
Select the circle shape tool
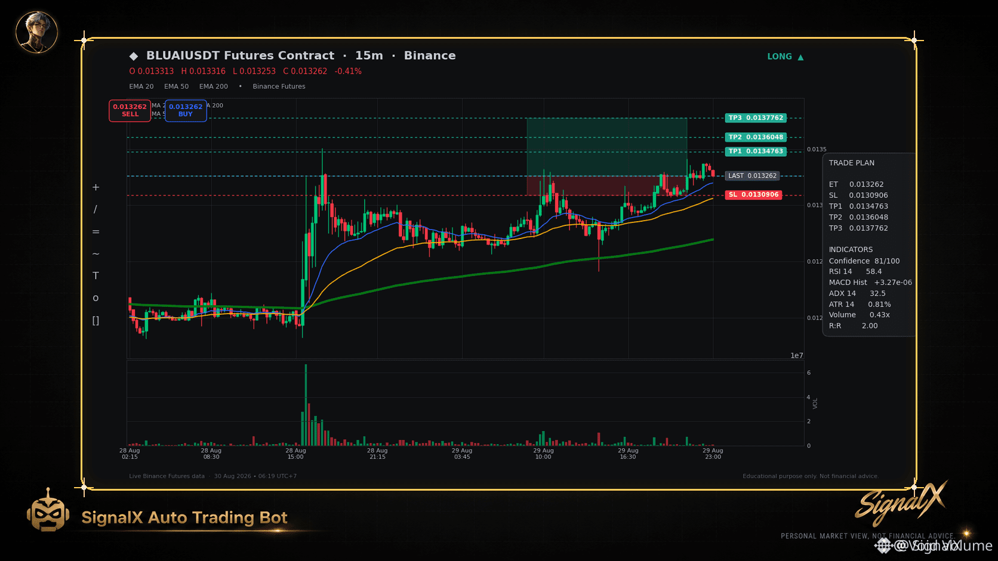[x=96, y=298]
